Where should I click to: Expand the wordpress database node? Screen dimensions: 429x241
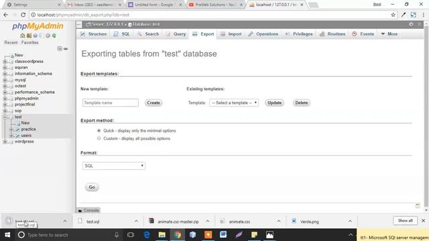pyautogui.click(x=5, y=141)
